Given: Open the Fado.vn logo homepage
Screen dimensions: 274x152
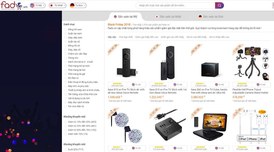Looking at the screenshot, I should point(14,5).
